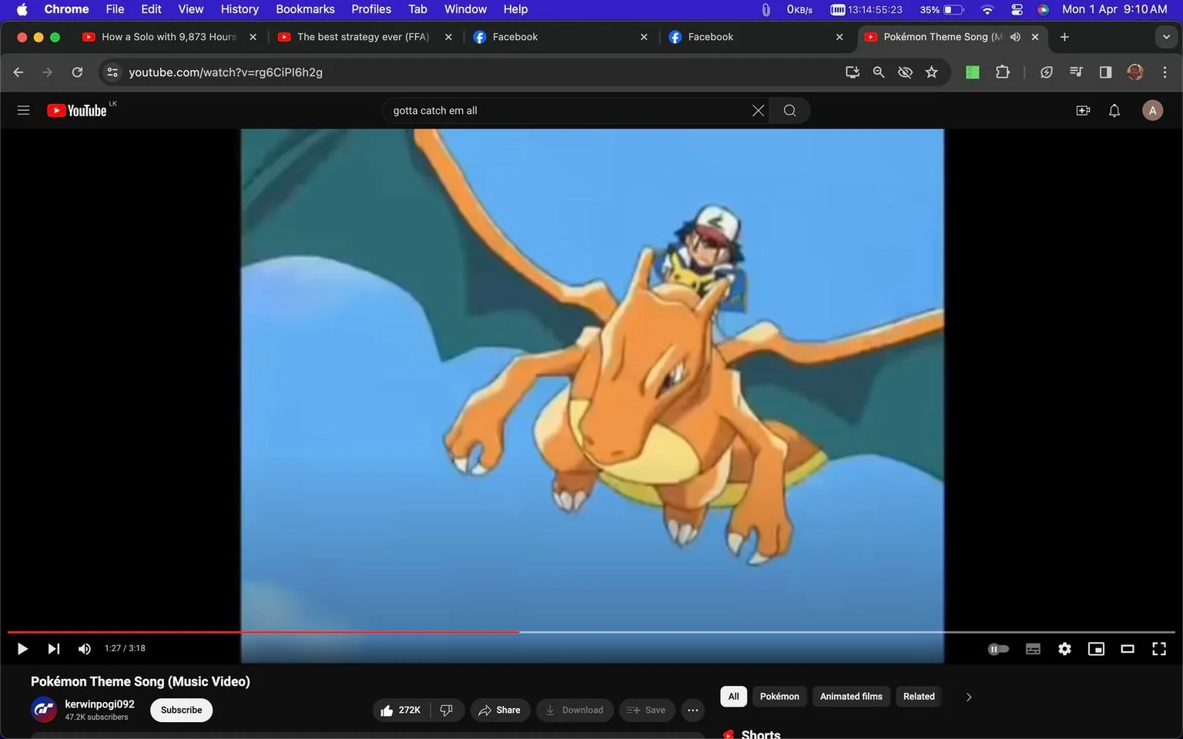Image resolution: width=1183 pixels, height=739 pixels.
Task: Bookmark this page with star
Action: tap(932, 72)
